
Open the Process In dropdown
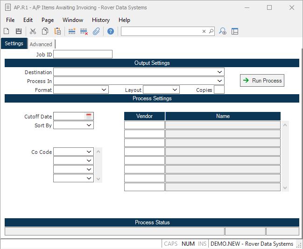tap(220, 81)
